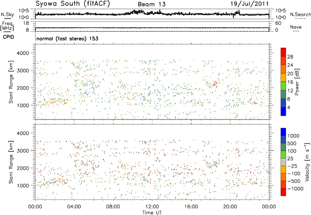Click the '04:00' time tick label
Screen dimensions: 311x215
(x=74, y=207)
